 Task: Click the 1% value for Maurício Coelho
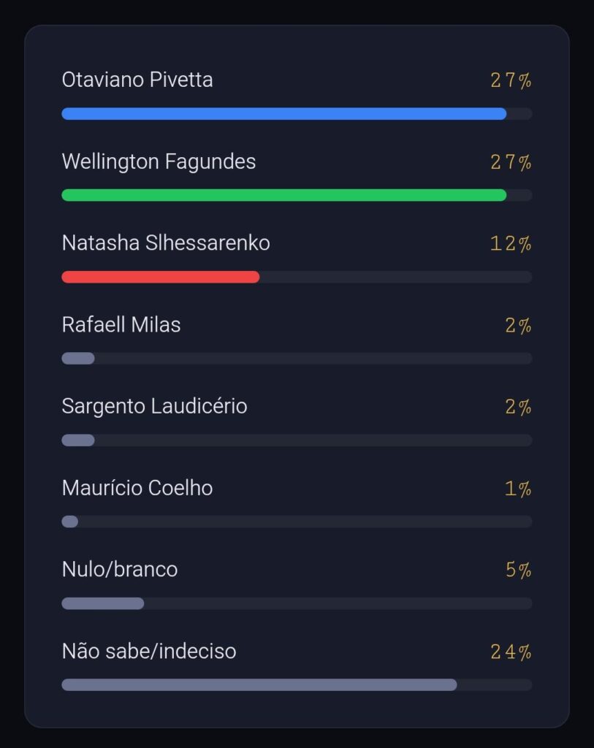tap(518, 489)
